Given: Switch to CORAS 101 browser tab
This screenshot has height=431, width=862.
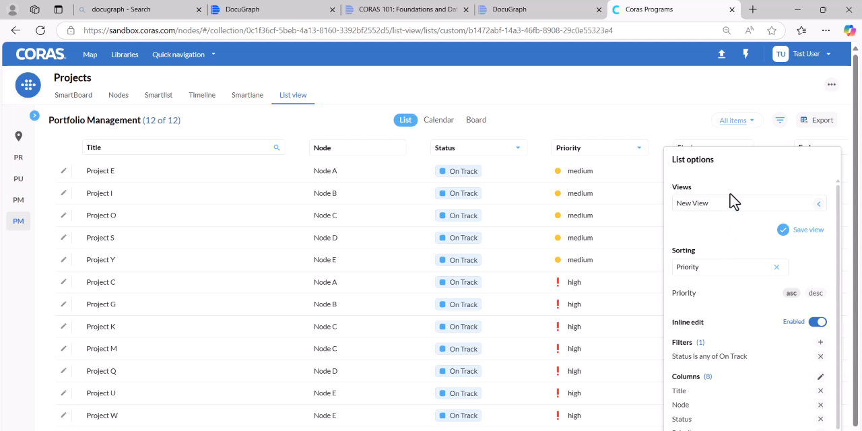Looking at the screenshot, I should [406, 9].
